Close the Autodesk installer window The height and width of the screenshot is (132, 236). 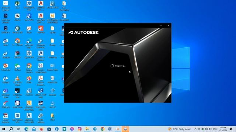click(x=168, y=26)
